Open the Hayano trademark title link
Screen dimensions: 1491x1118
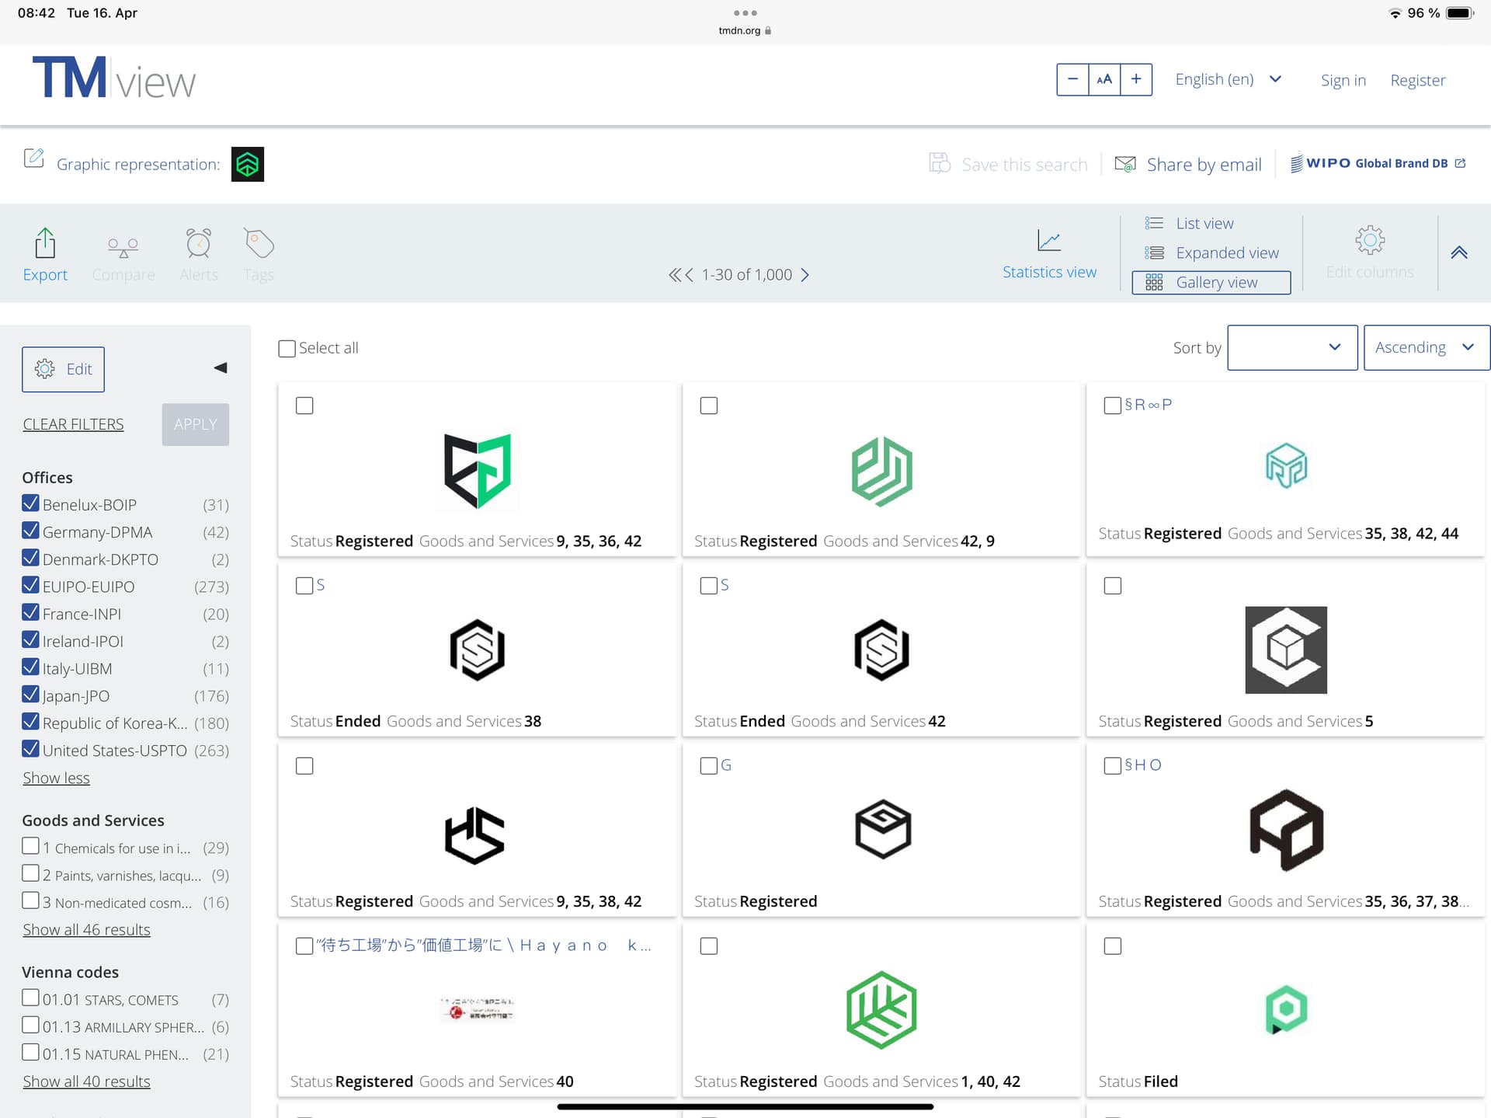tap(483, 946)
